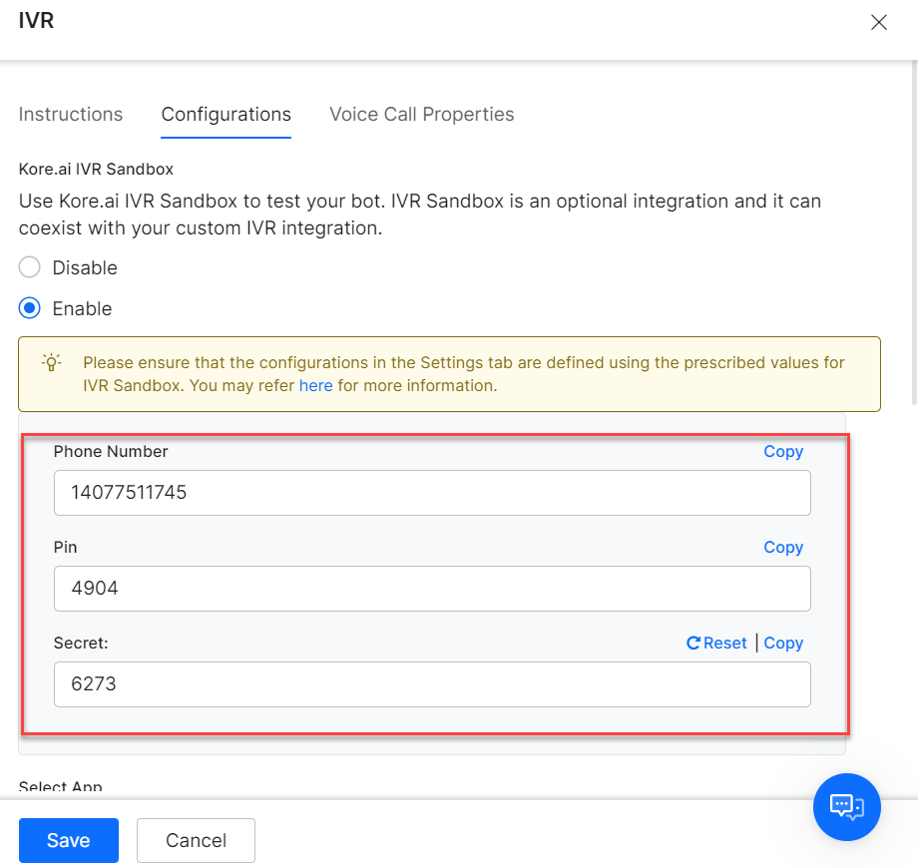Focus the Pin input field
Image resolution: width=918 pixels, height=868 pixels.
432,589
